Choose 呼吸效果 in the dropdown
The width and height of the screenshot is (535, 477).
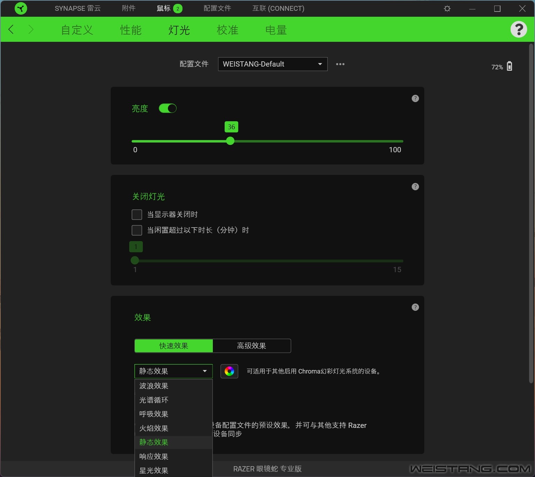pyautogui.click(x=173, y=414)
